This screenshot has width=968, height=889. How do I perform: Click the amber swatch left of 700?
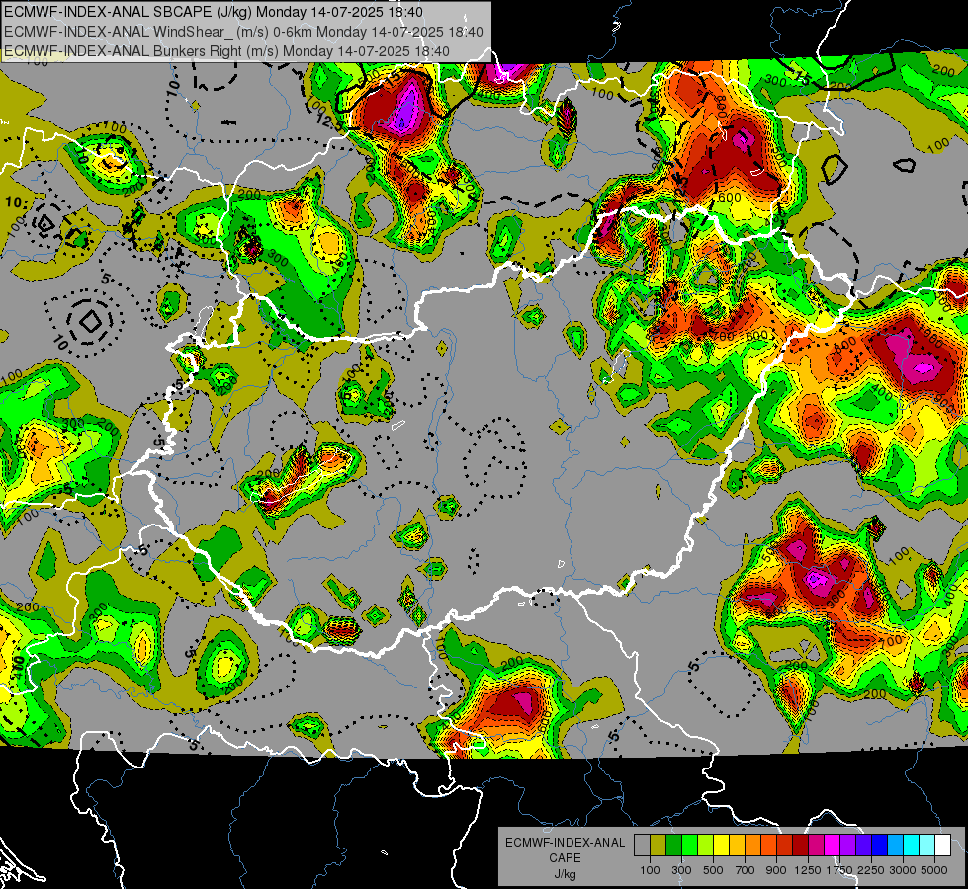[737, 846]
